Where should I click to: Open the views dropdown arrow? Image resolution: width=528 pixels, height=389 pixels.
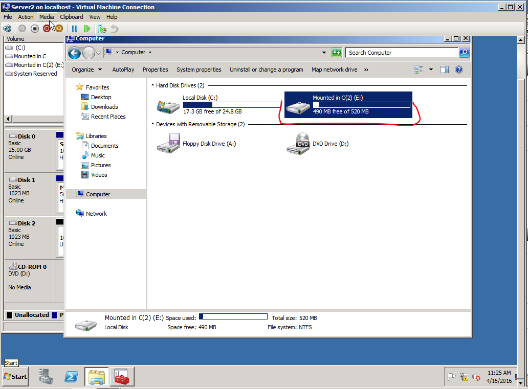431,70
